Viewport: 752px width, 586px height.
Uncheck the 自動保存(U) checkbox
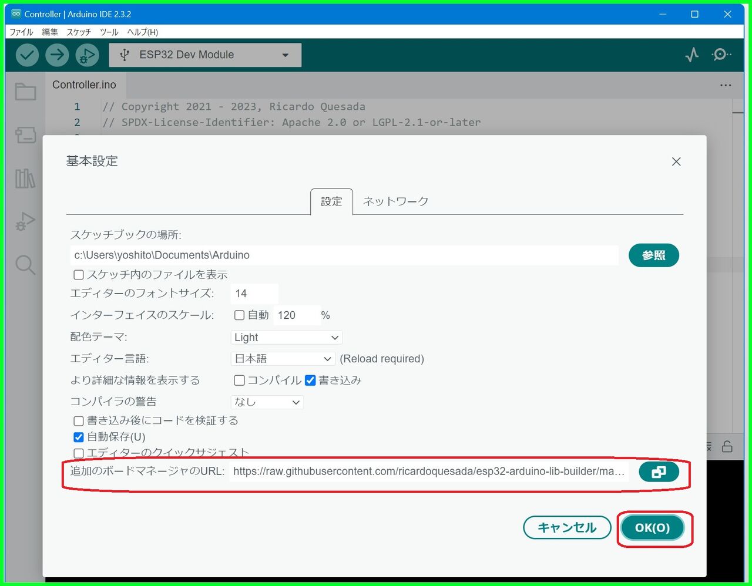[x=78, y=437]
